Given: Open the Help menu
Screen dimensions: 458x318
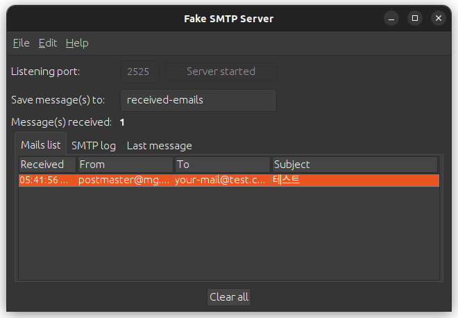Looking at the screenshot, I should pos(77,43).
